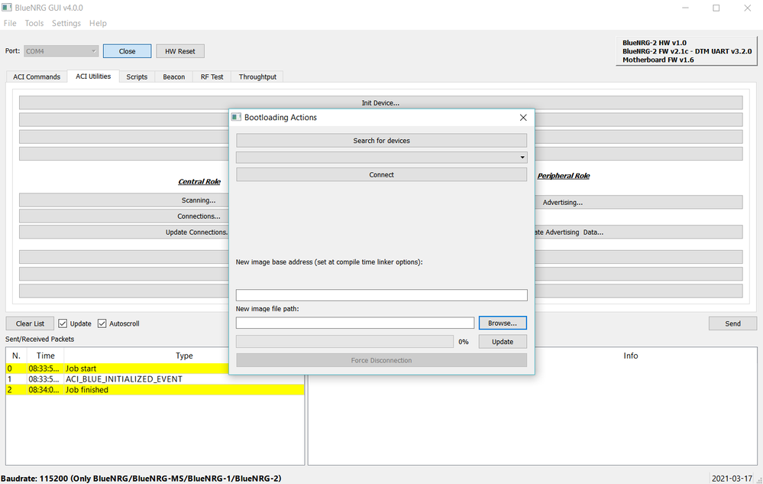Click the new image file path field

click(355, 323)
